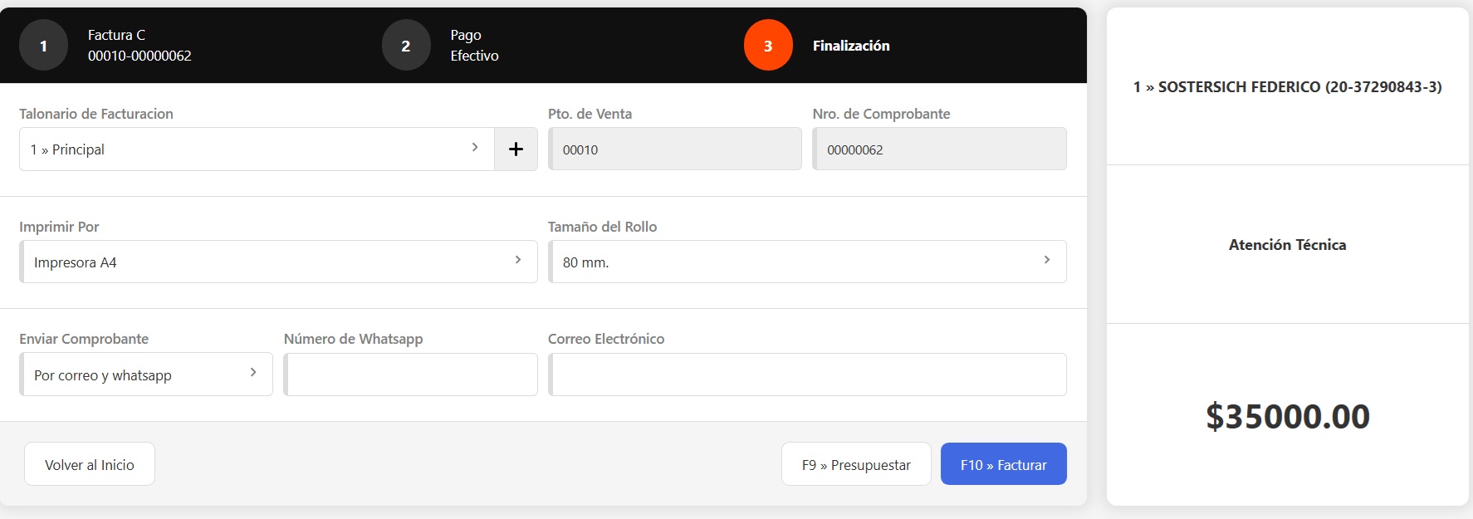Viewport: 1473px width, 519px height.
Task: Switch to the Factura C step
Action: [x=139, y=46]
